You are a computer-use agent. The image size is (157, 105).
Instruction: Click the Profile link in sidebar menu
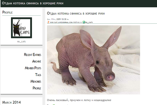click(x=37, y=88)
